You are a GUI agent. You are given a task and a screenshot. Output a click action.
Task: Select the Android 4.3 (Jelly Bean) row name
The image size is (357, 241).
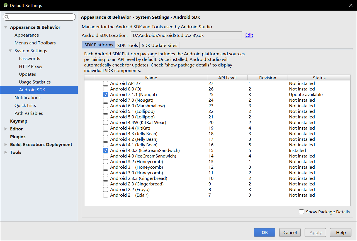(x=134, y=133)
